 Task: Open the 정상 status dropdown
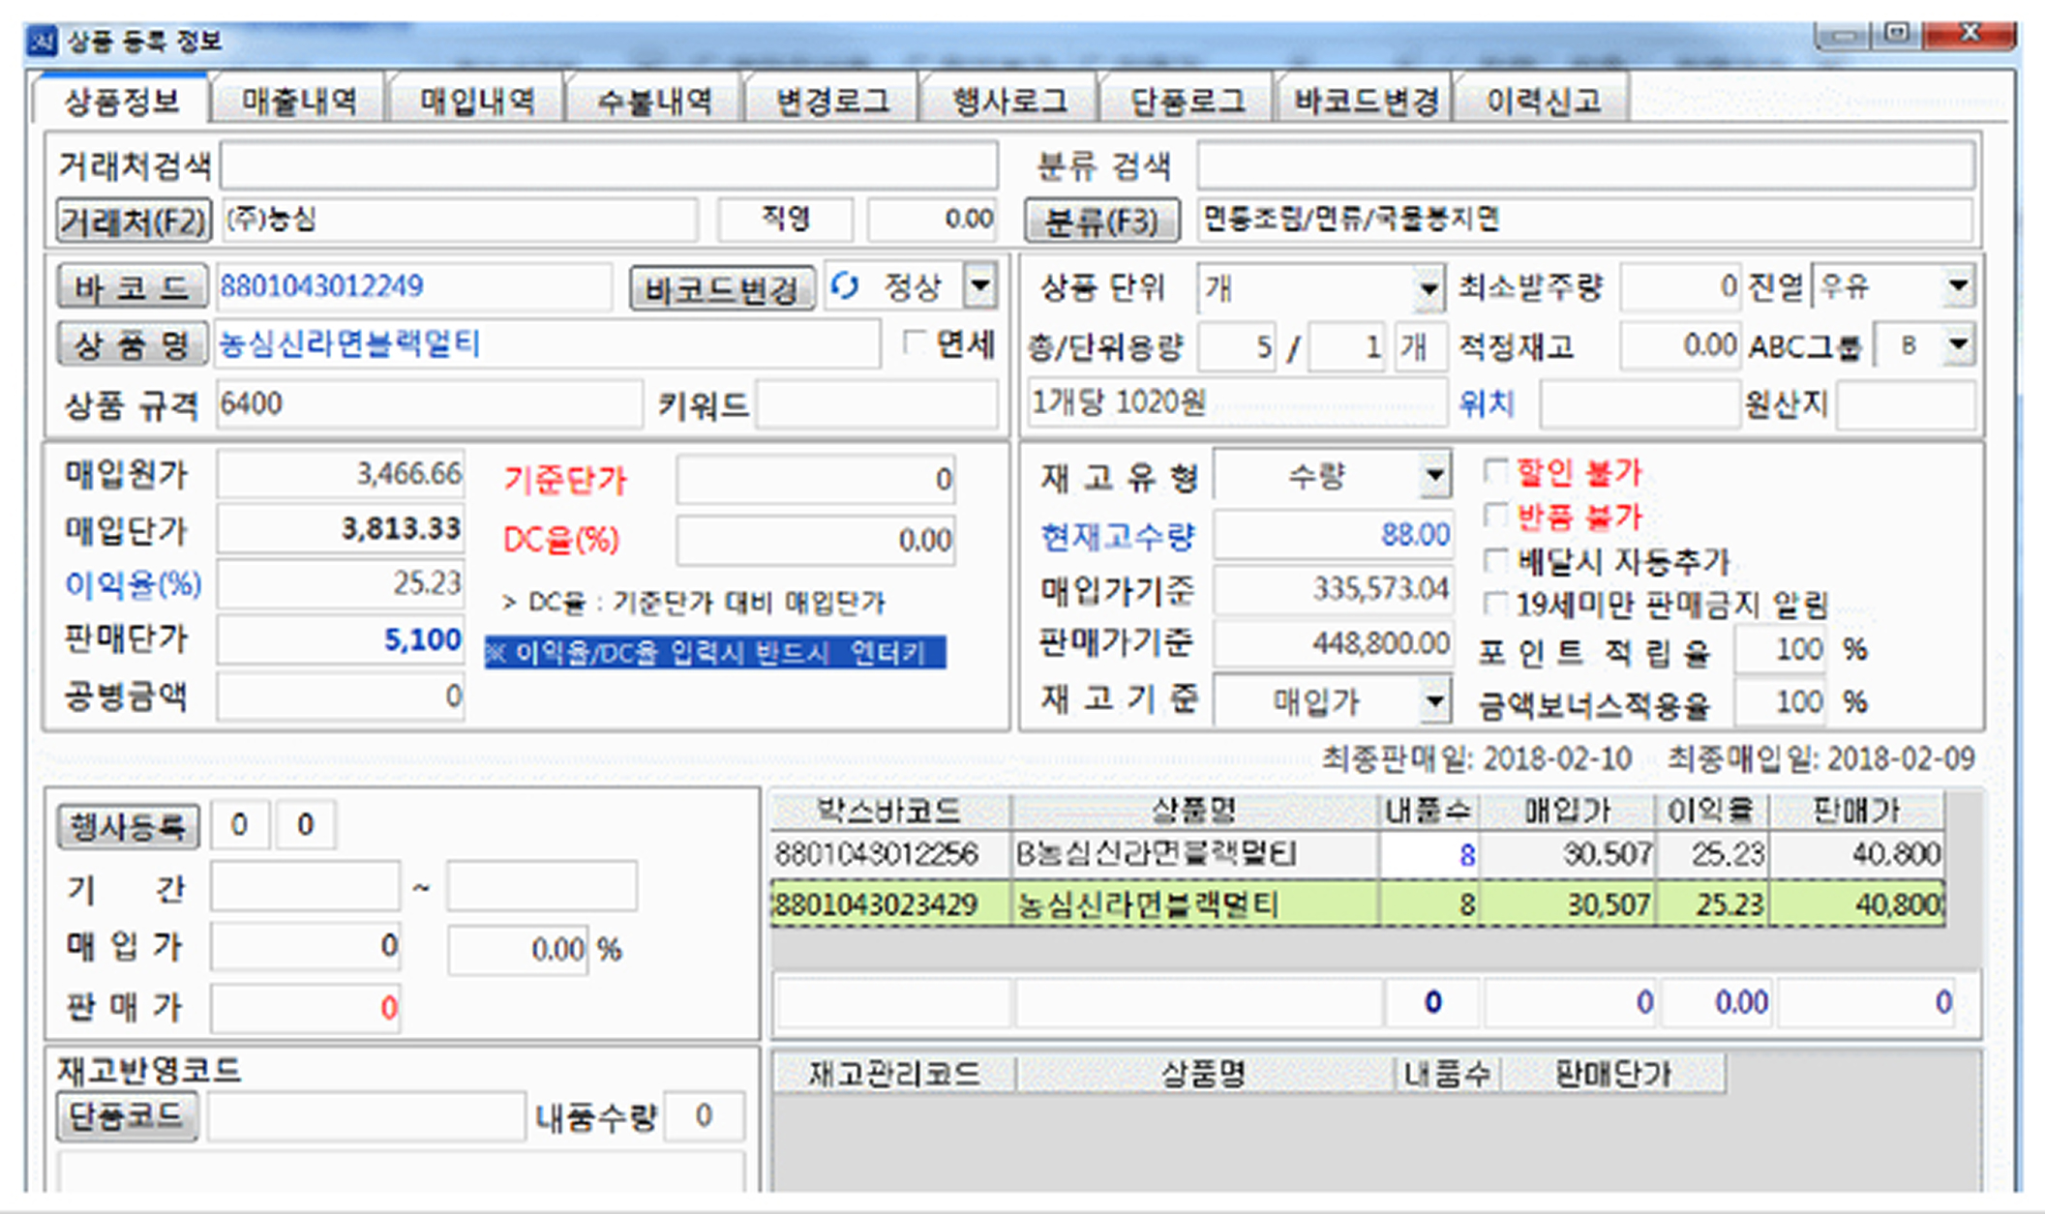979,286
